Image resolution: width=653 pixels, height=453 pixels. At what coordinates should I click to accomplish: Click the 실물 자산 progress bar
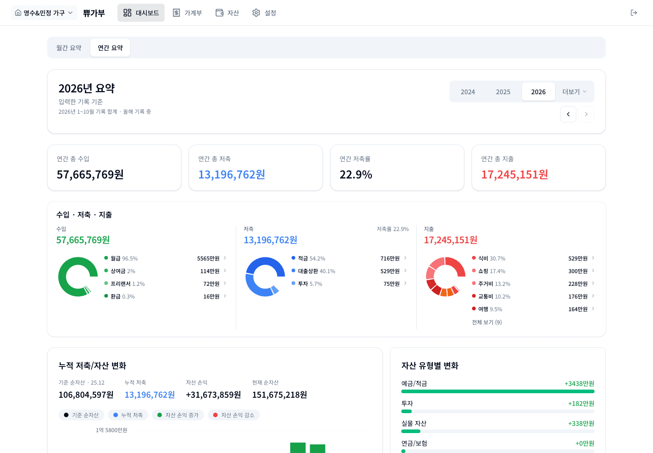point(498,431)
